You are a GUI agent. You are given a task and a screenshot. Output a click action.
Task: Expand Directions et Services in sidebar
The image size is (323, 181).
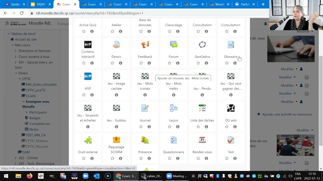point(16,51)
